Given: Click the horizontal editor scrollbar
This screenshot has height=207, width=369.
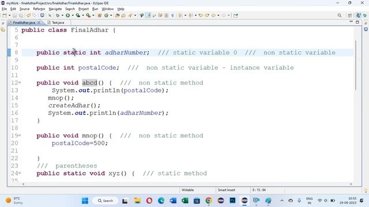Looking at the screenshot, I should 187,184.
